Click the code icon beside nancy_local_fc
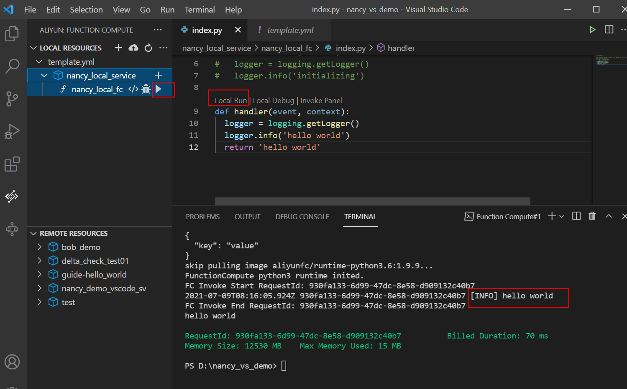The height and width of the screenshot is (389, 627). 133,89
